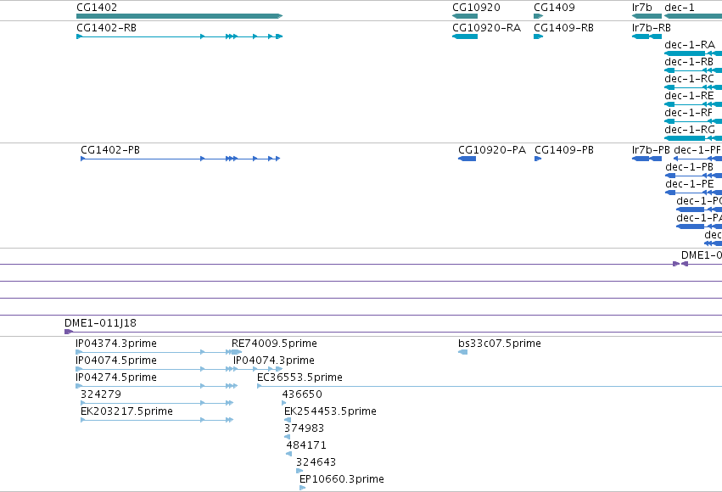The height and width of the screenshot is (492, 722).
Task: Select the IP04074.5prime EST label
Action: (116, 361)
